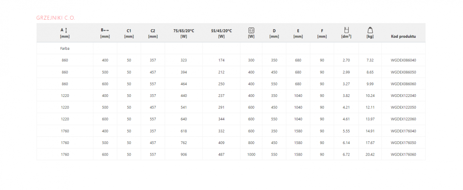Click the weight value 20.42
Screen dimensions: 463x190
(370, 154)
